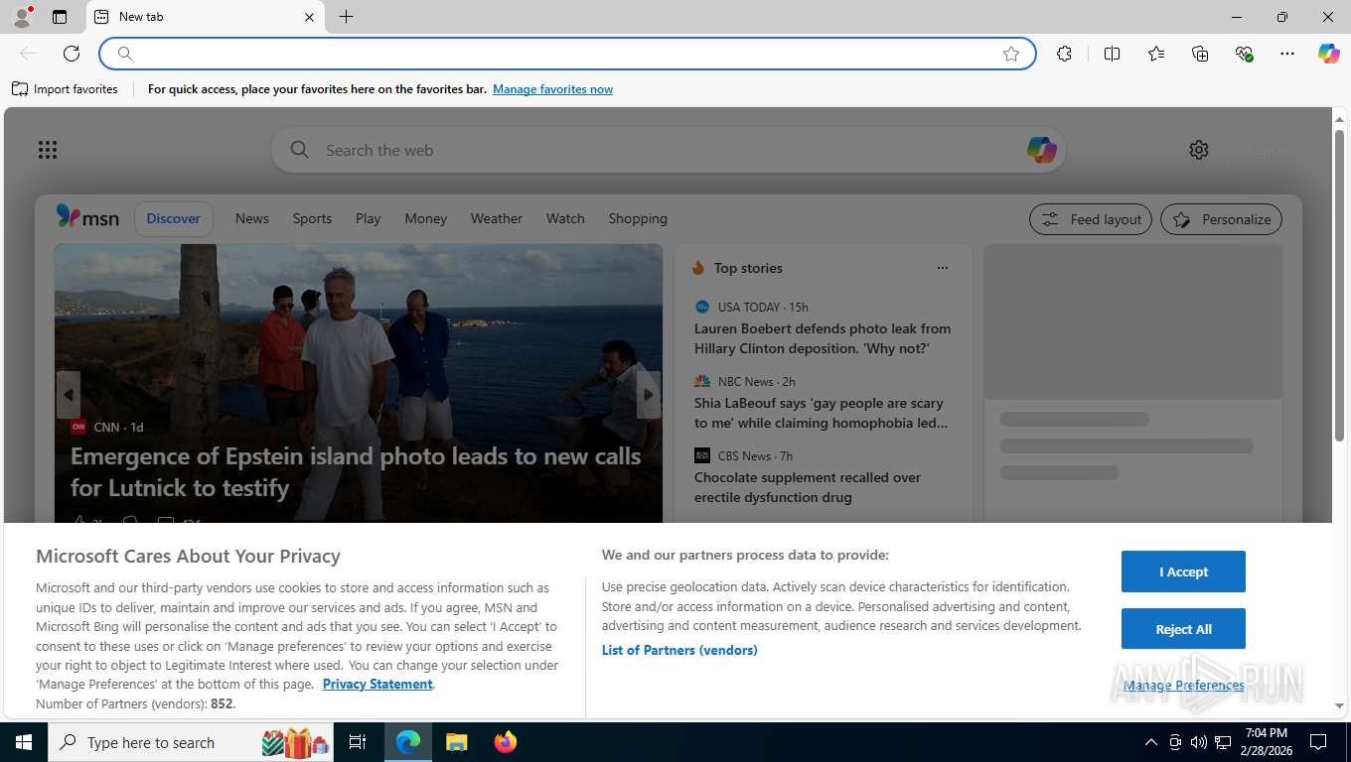Open Settings and more ellipsis menu
The width and height of the screenshot is (1351, 762).
coord(1287,54)
